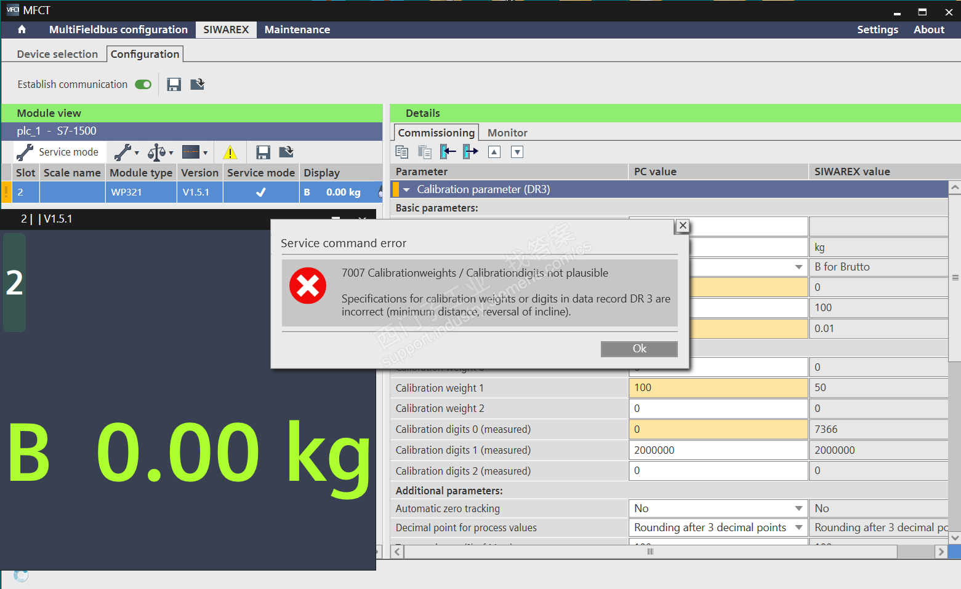Click the top toolbar load/import icon
Screen dimensions: 961x589
click(x=197, y=84)
